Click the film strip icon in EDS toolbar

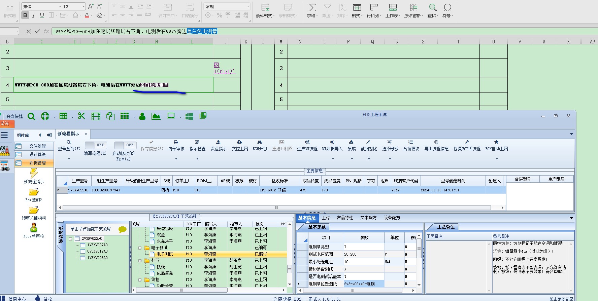tap(96, 116)
